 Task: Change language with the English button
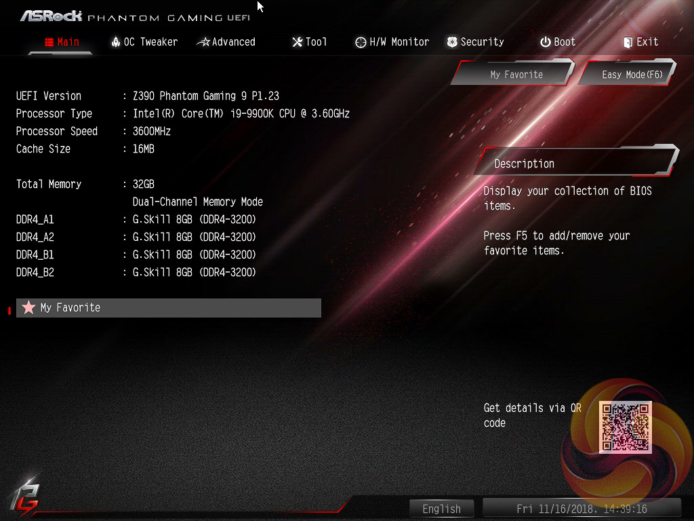pyautogui.click(x=442, y=509)
